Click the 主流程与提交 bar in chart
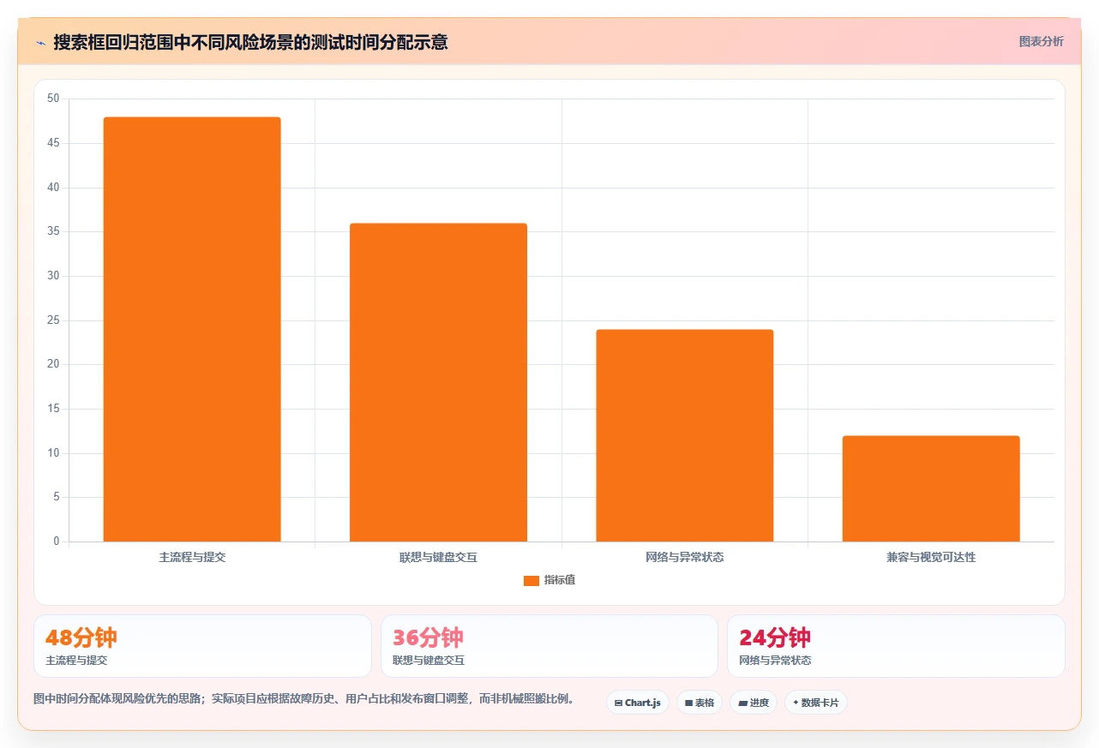The width and height of the screenshot is (1099, 748). click(192, 329)
